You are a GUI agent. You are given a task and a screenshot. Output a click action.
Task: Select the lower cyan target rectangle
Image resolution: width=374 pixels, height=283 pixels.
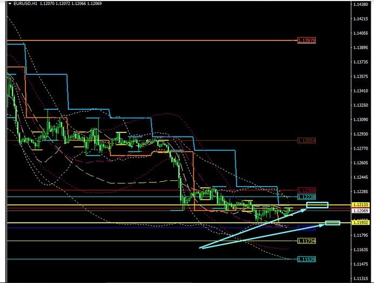coord(332,223)
